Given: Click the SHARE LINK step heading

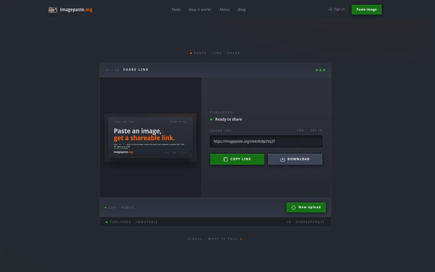Looking at the screenshot, I should click(136, 70).
